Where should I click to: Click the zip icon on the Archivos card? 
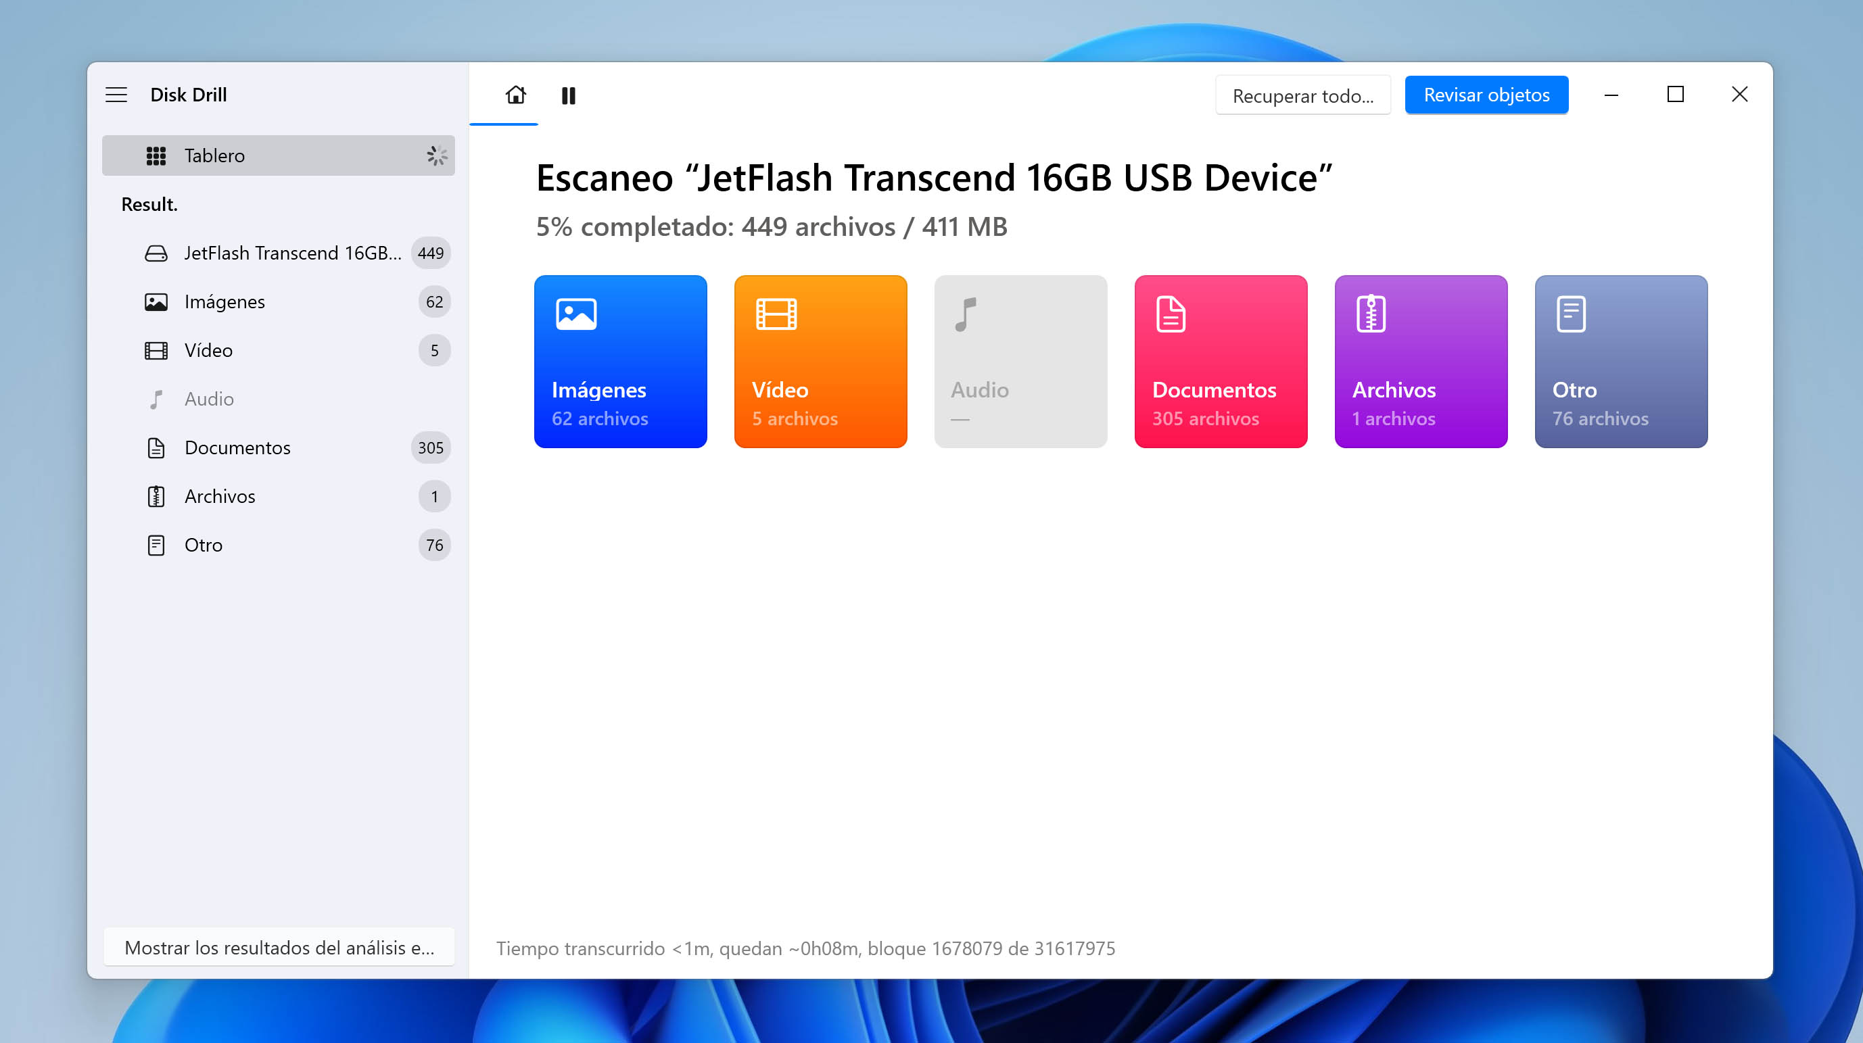click(1371, 314)
